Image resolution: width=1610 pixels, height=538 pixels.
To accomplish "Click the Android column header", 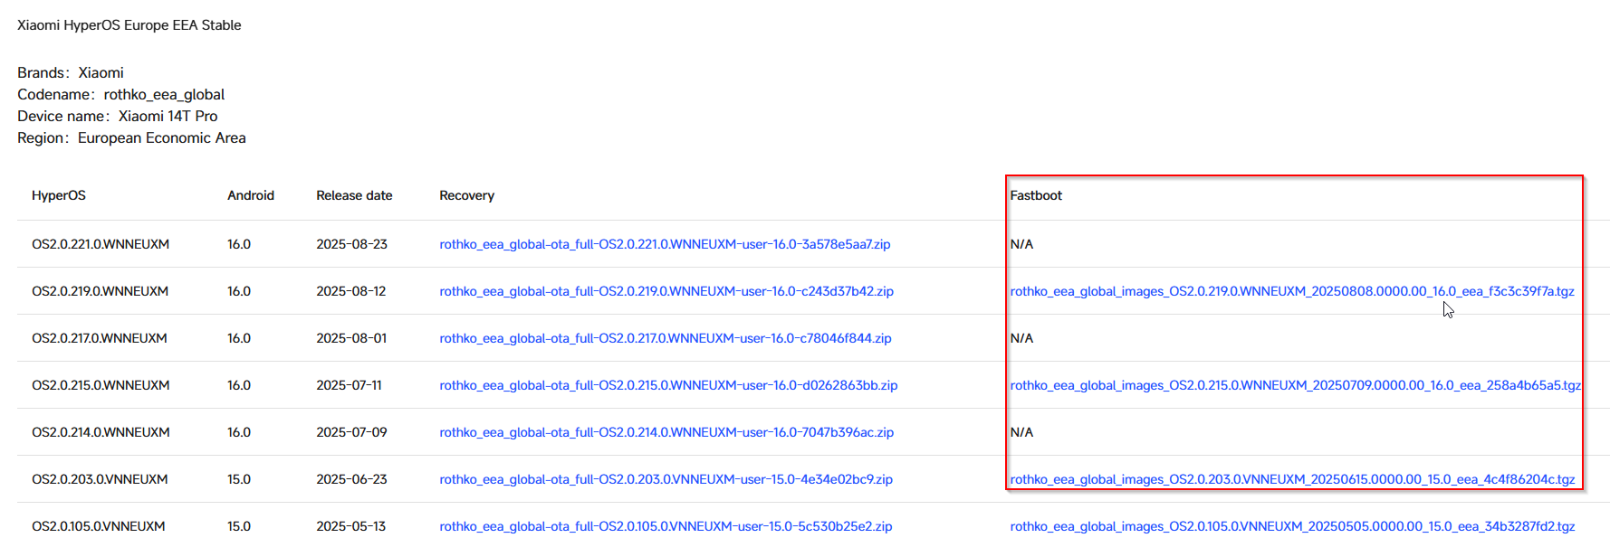I will [x=251, y=195].
